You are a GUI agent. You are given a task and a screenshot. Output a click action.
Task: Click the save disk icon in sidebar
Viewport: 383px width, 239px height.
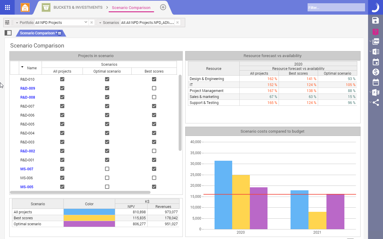pyautogui.click(x=376, y=20)
